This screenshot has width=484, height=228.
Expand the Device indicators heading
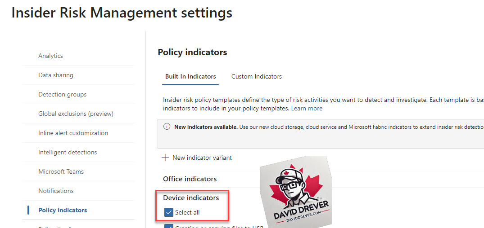(x=191, y=197)
